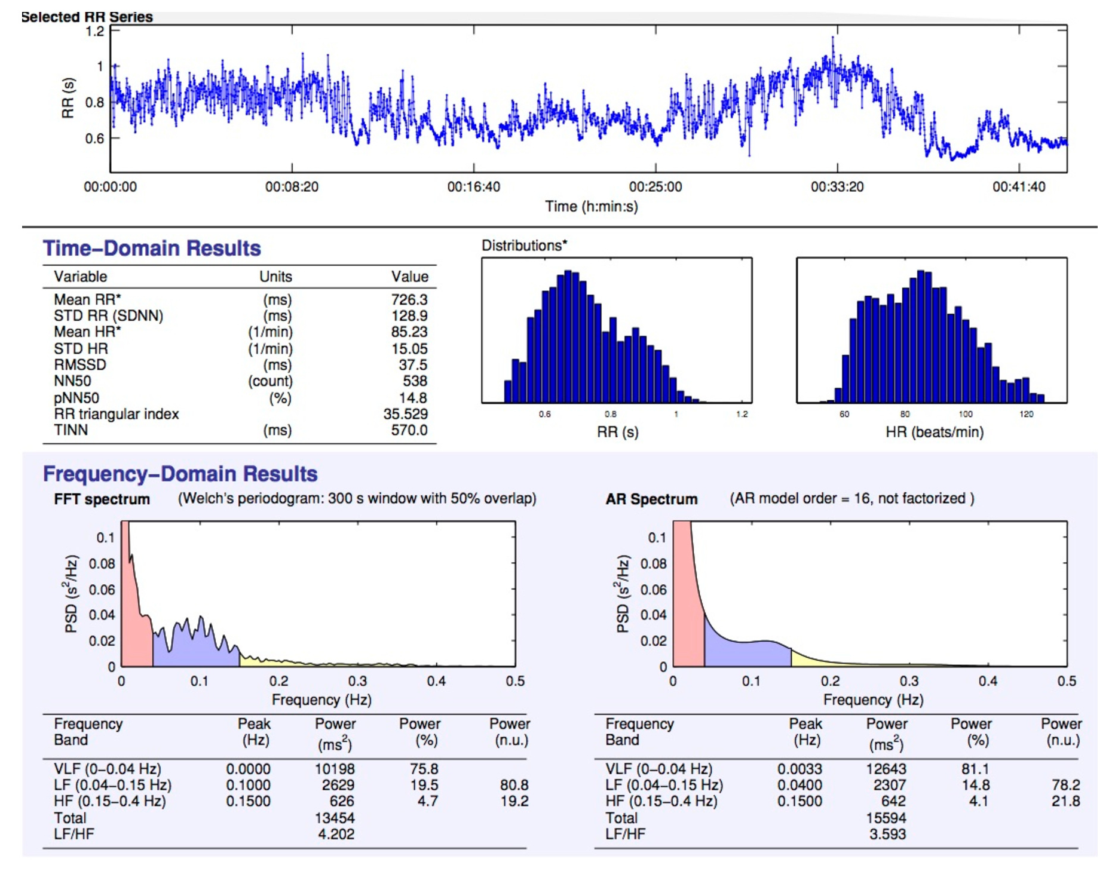The height and width of the screenshot is (871, 1115).
Task: Click the pNN50 value 14.8
Action: point(413,398)
